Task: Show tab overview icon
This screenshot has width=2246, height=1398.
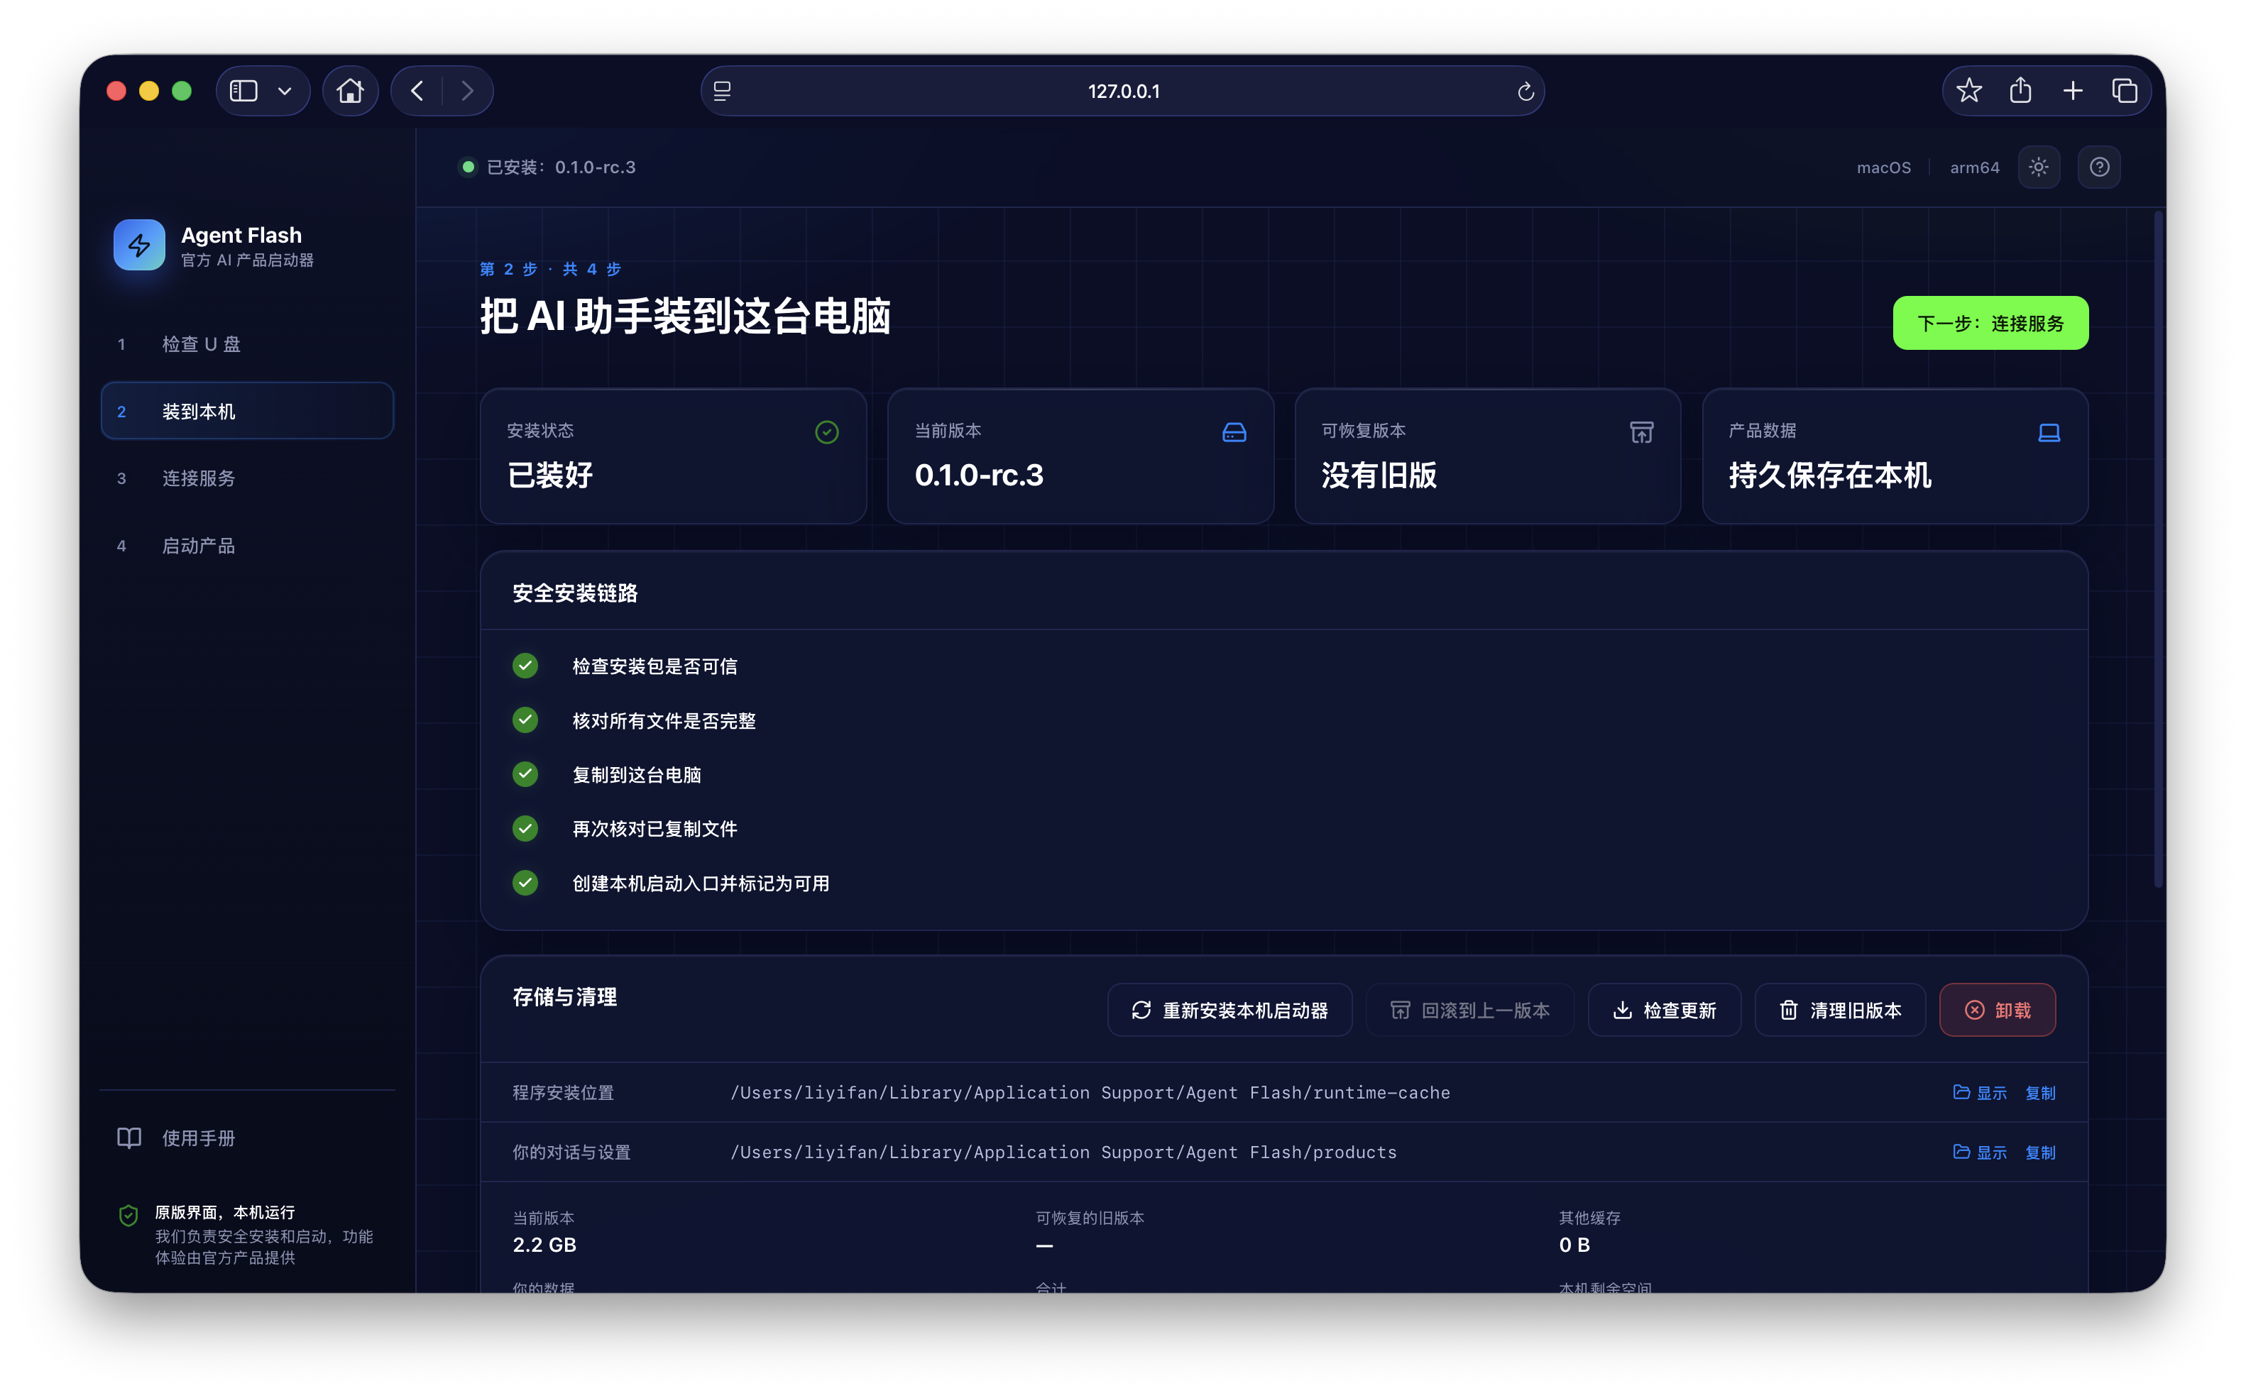Action: click(2125, 91)
